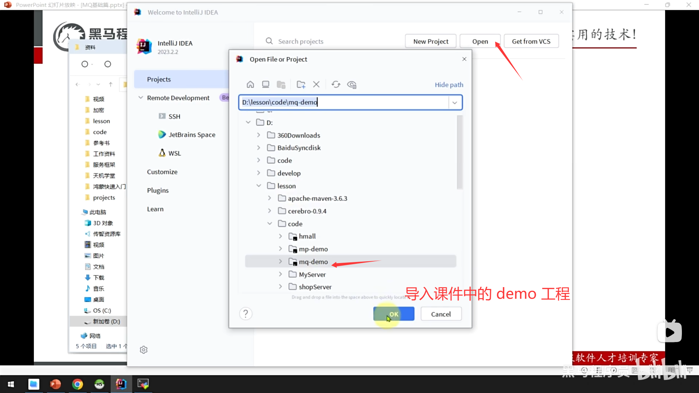This screenshot has width=699, height=393.
Task: Open the path history dropdown arrow
Action: click(455, 103)
